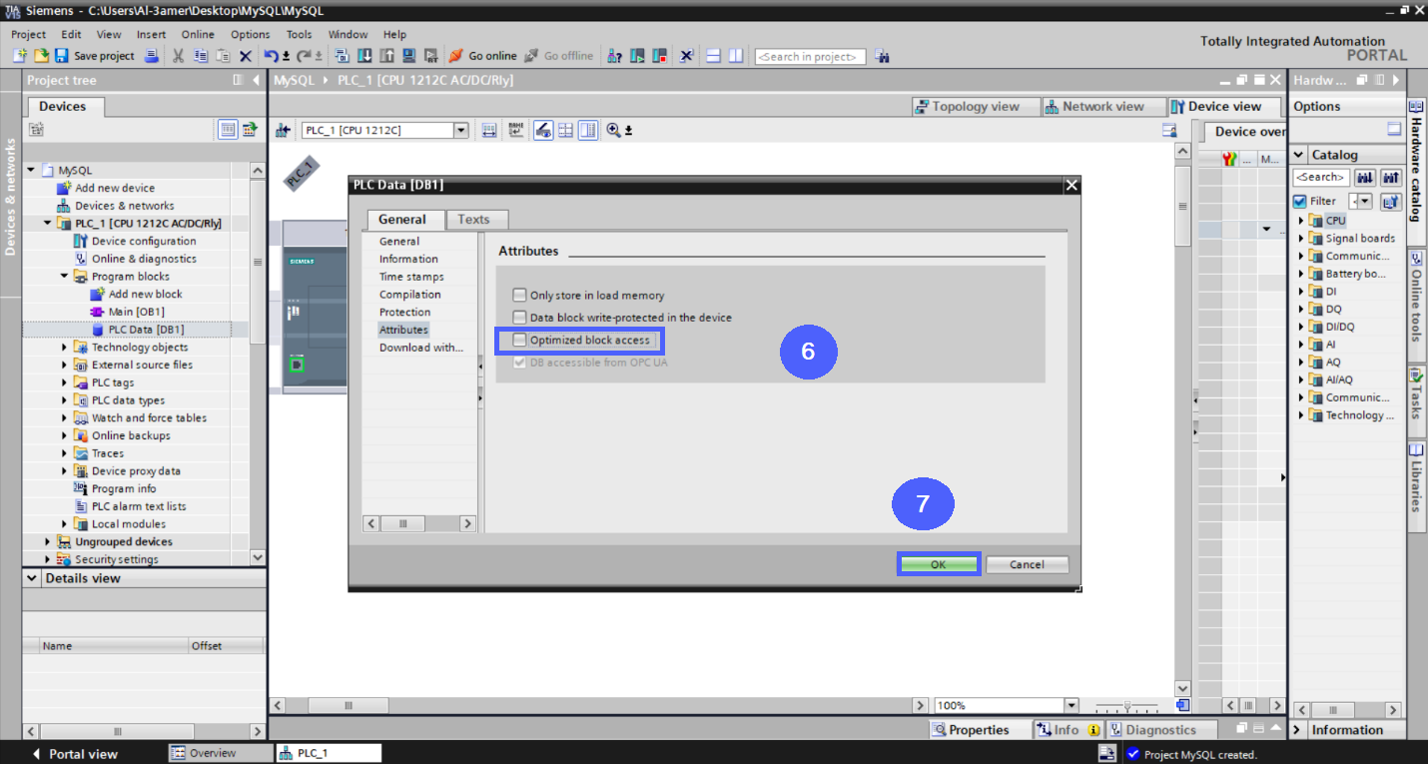Switch to the Texts tab

(476, 219)
